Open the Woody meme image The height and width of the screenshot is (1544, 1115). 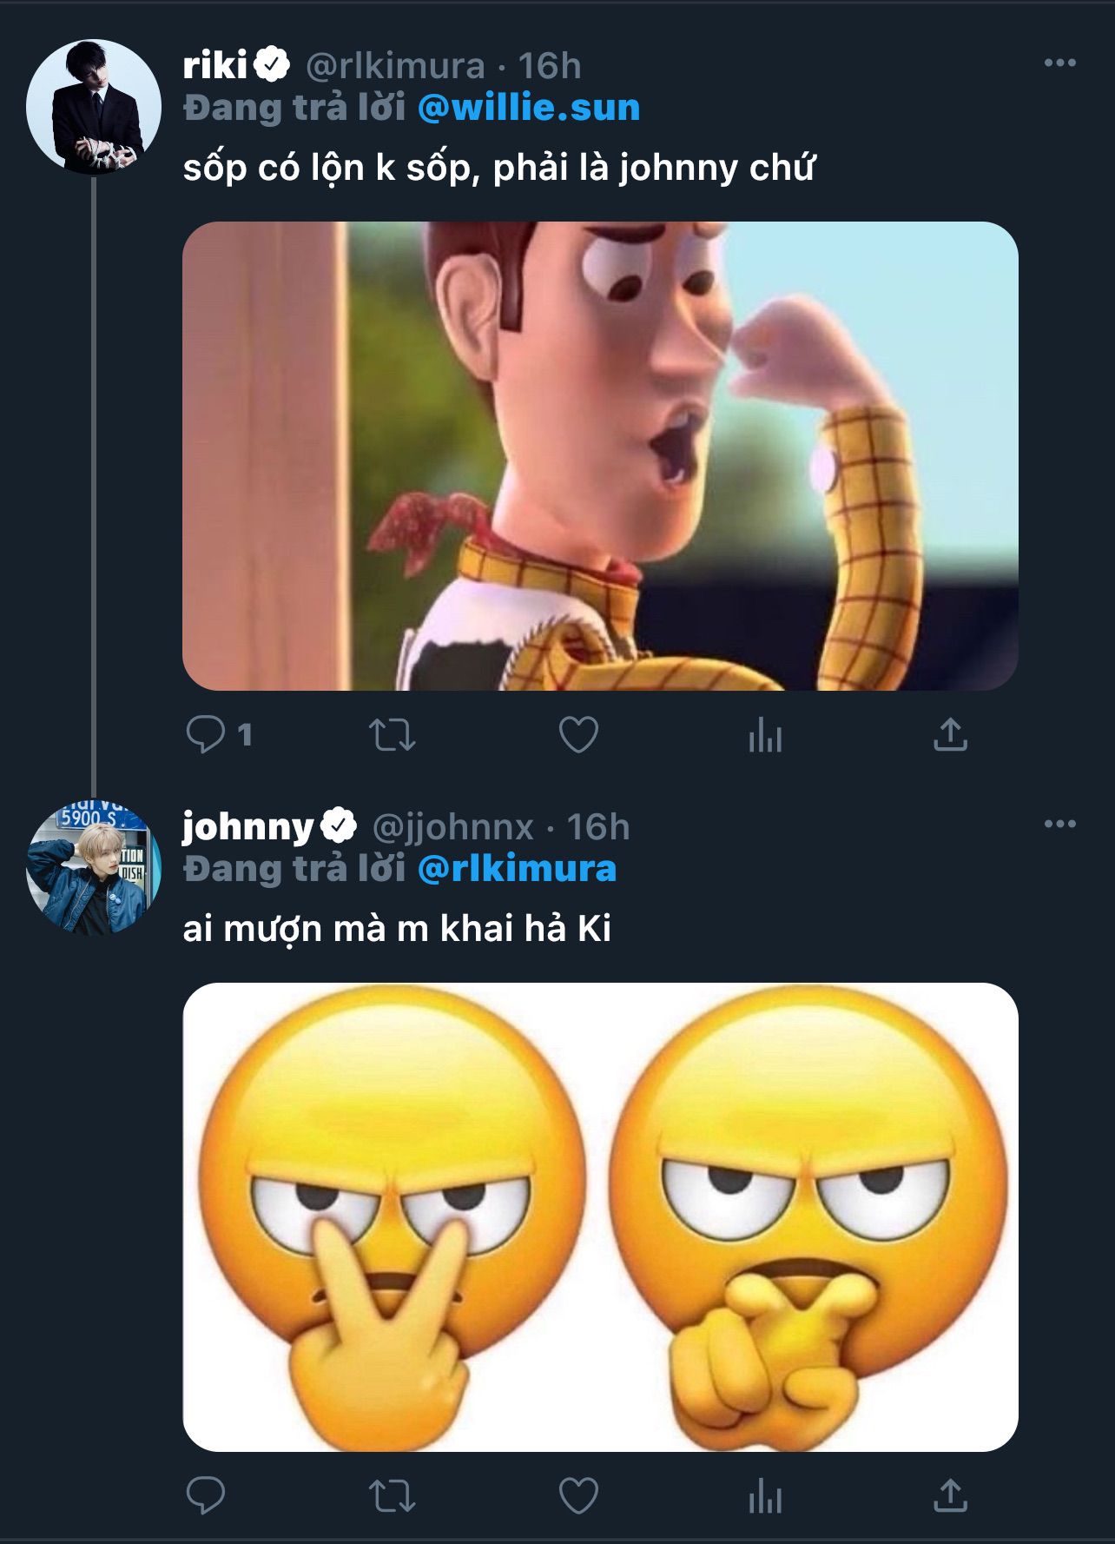(x=600, y=456)
